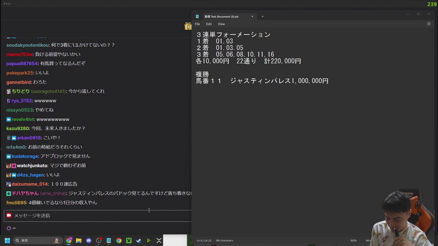The height and width of the screenshot is (246, 438).
Task: Open Notepad settings gear
Action: (x=428, y=24)
